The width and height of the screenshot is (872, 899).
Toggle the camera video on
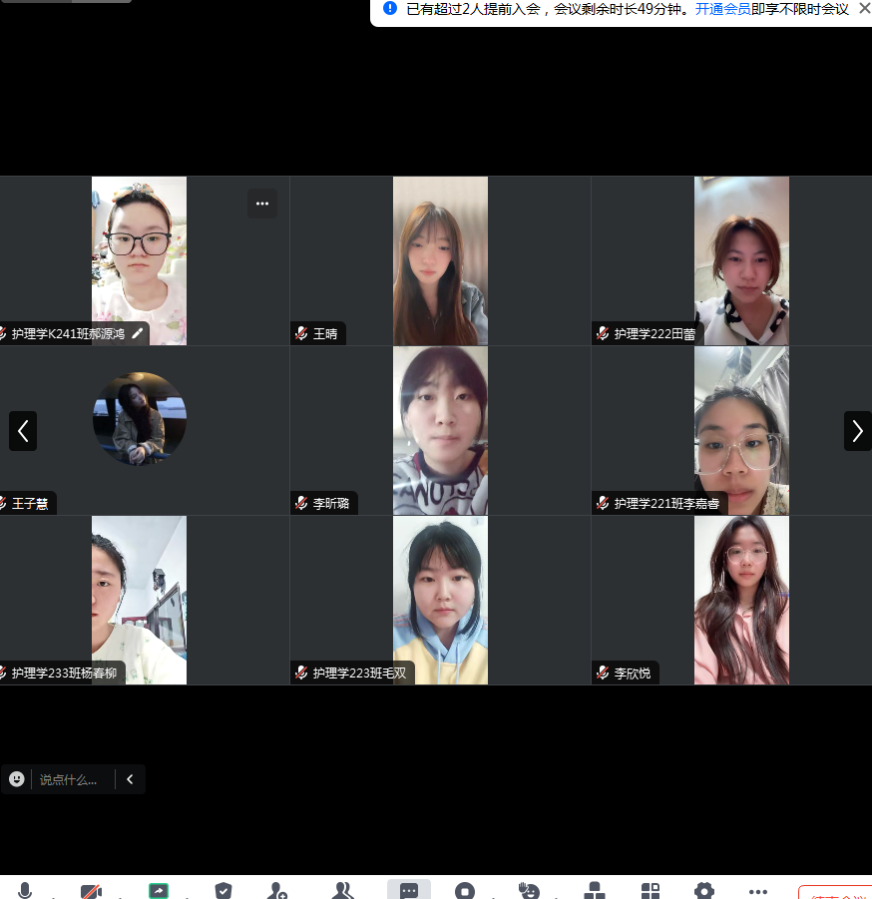[91, 890]
